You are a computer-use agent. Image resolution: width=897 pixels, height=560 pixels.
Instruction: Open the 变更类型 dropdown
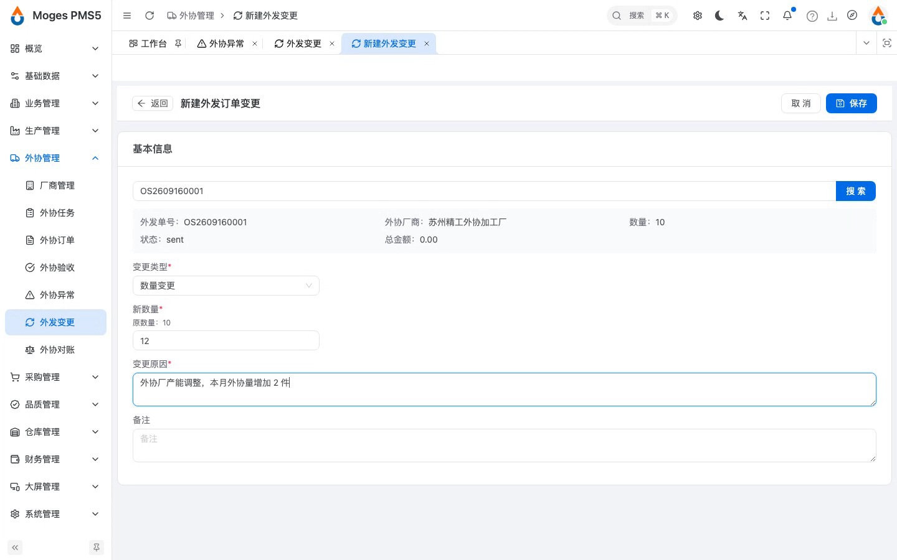click(x=226, y=286)
